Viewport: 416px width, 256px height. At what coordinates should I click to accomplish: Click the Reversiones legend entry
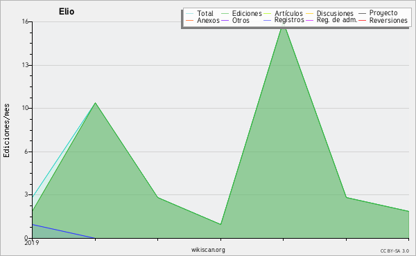click(383, 20)
